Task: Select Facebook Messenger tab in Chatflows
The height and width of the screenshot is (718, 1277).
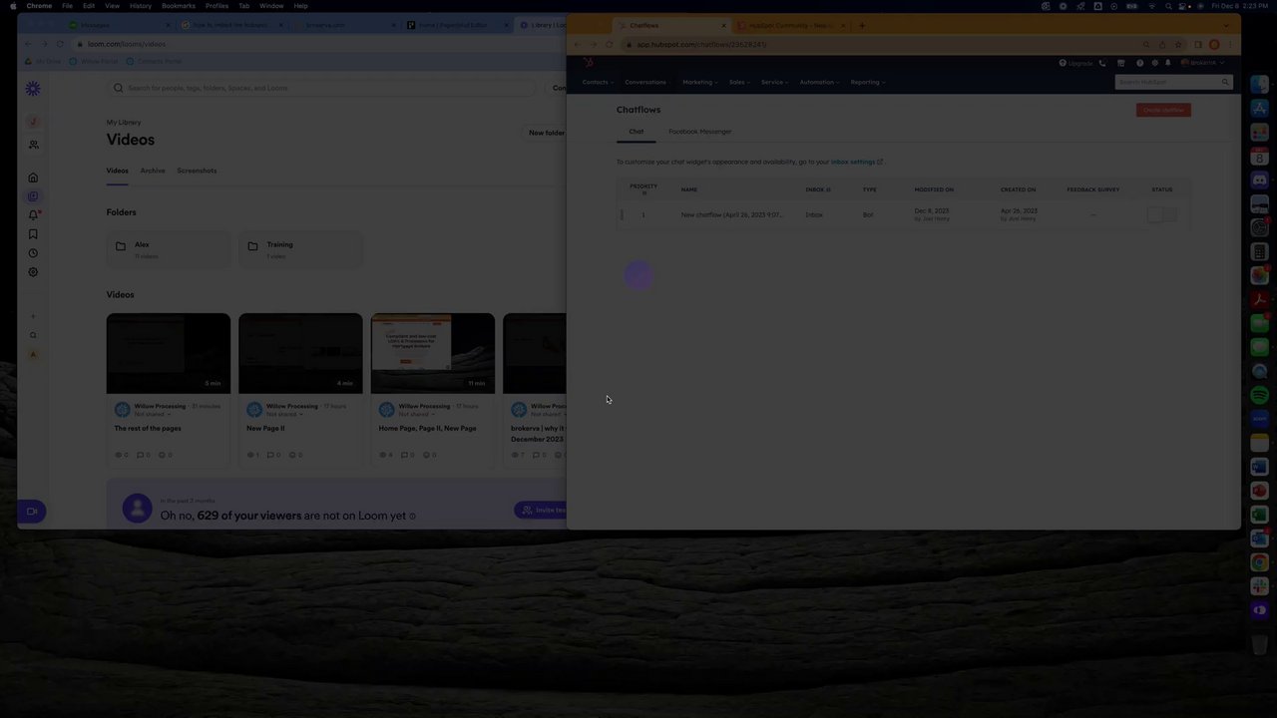Action: [700, 132]
